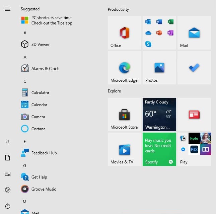Screen dimensions: 216x214
Task: Launch Calculator from the app list
Action: (35, 93)
